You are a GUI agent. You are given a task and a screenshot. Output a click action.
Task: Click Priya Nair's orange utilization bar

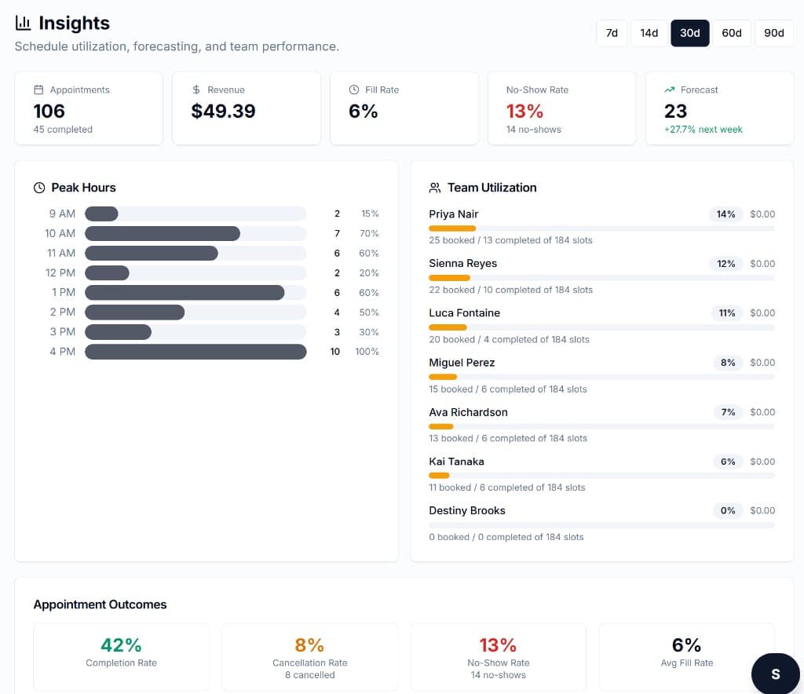click(452, 228)
